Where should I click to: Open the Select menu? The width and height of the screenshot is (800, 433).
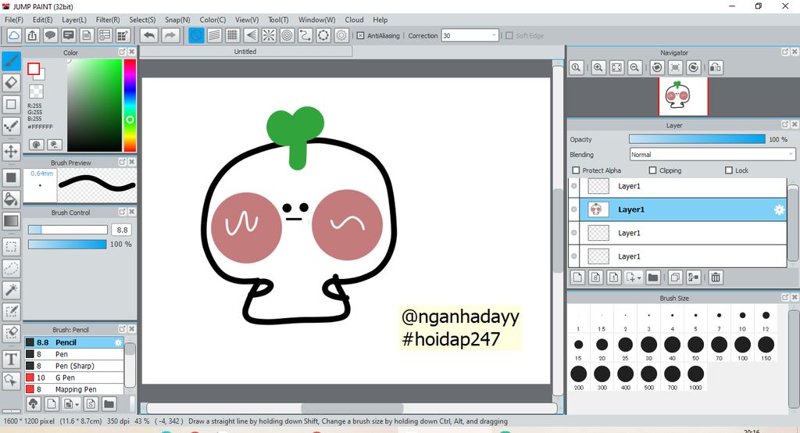[142, 20]
